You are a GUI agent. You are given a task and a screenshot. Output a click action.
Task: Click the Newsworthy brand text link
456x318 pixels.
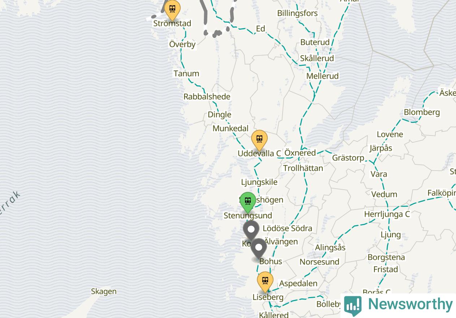coord(410,304)
